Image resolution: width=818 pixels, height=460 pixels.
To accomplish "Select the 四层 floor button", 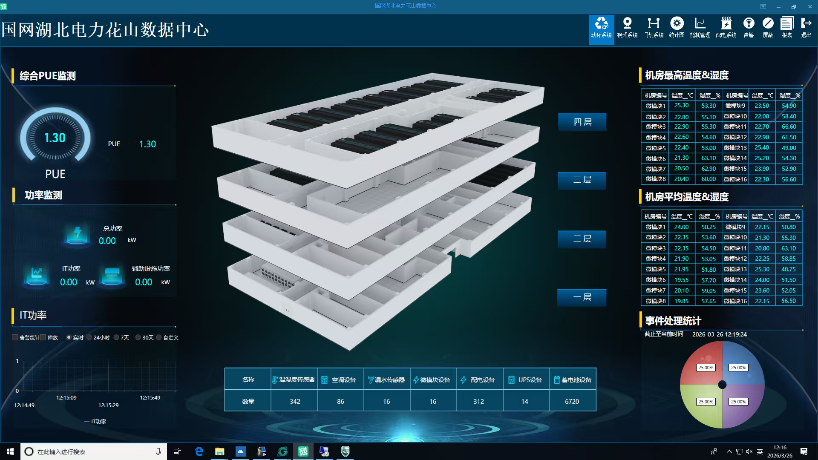I will 582,122.
